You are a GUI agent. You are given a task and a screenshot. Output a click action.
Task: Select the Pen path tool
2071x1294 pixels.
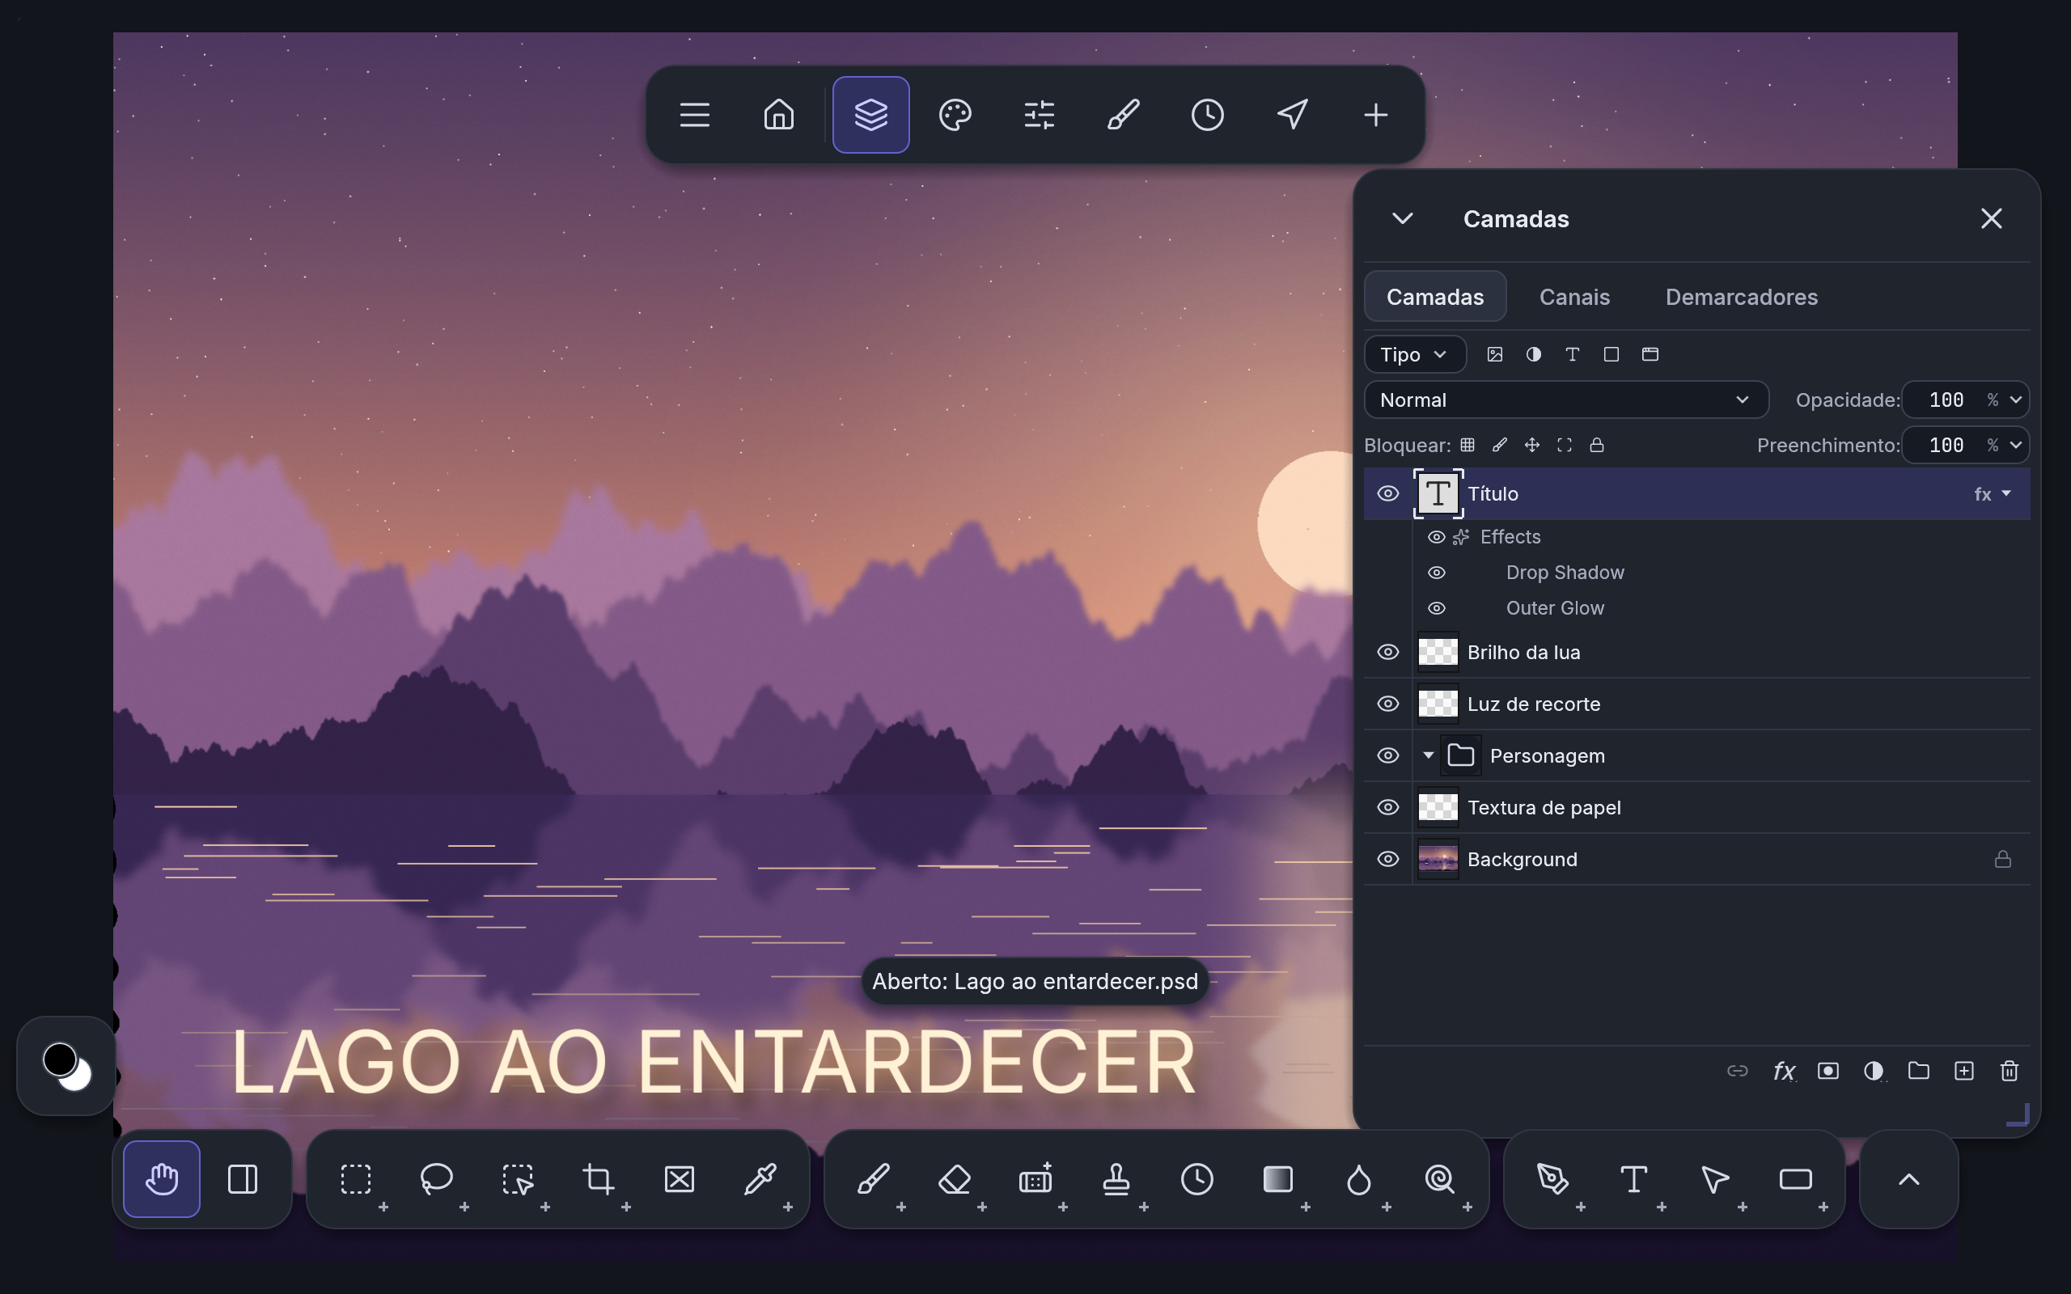click(x=1552, y=1179)
